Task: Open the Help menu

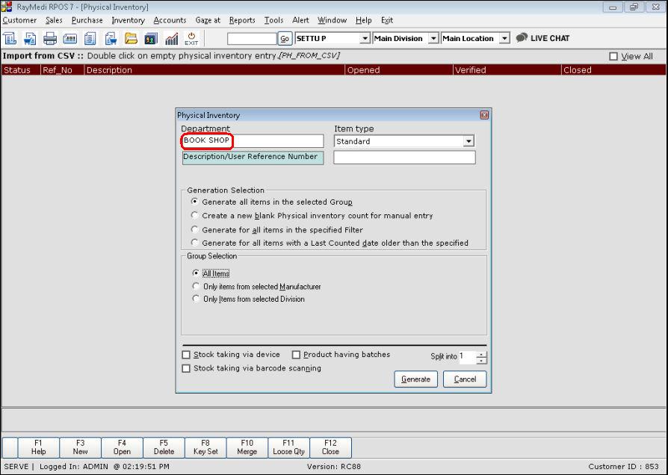Action: 363,20
